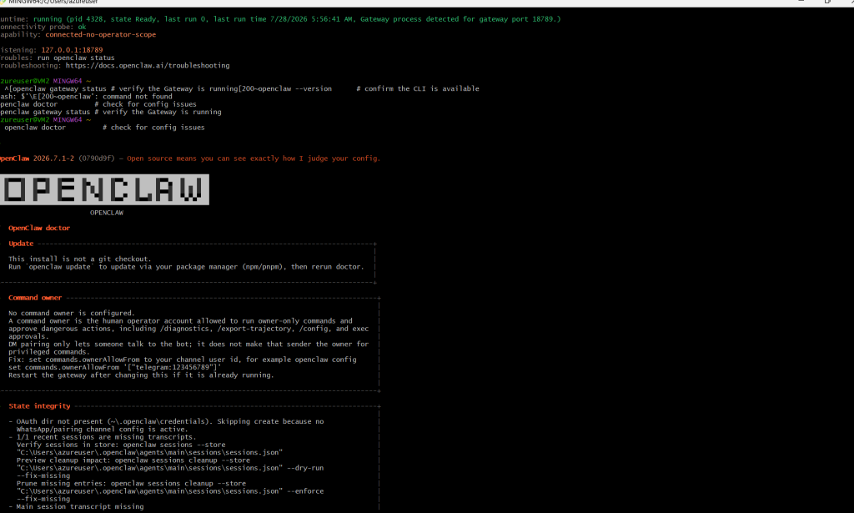Viewport: 854px width, 513px height.
Task: Click the 'Run `openclaw update`' instruction line
Action: pyautogui.click(x=186, y=267)
